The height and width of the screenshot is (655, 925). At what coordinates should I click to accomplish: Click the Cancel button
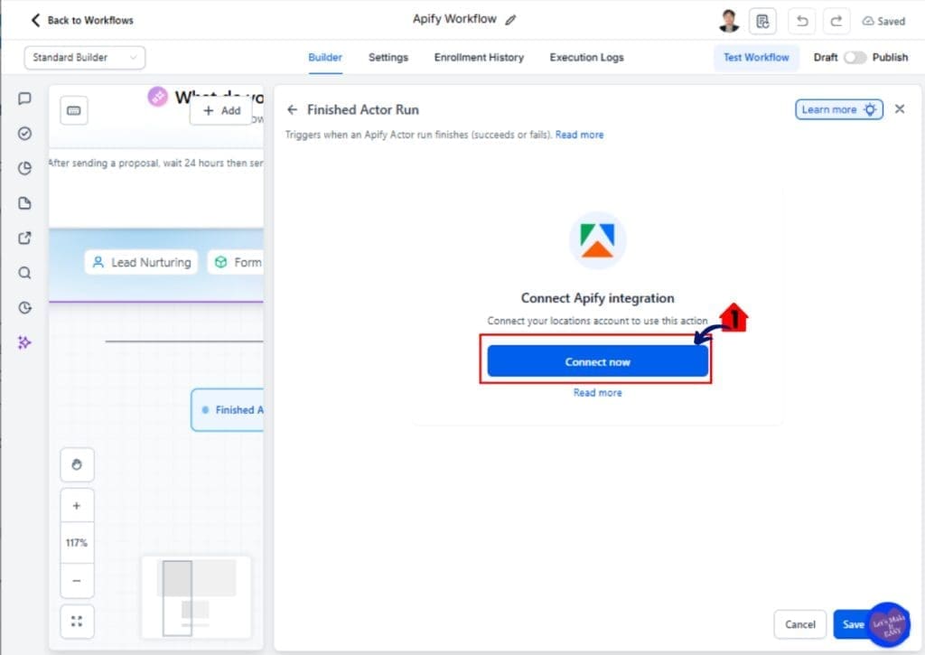point(800,624)
